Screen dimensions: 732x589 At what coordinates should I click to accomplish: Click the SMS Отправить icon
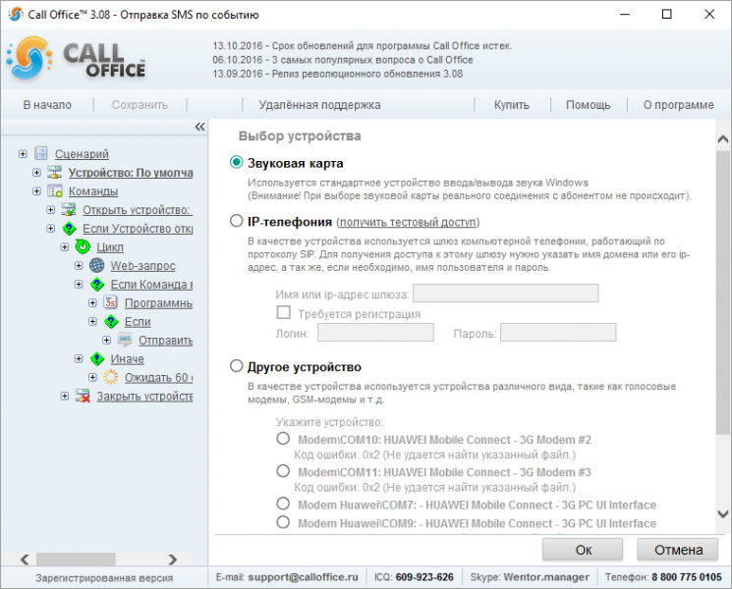(125, 340)
